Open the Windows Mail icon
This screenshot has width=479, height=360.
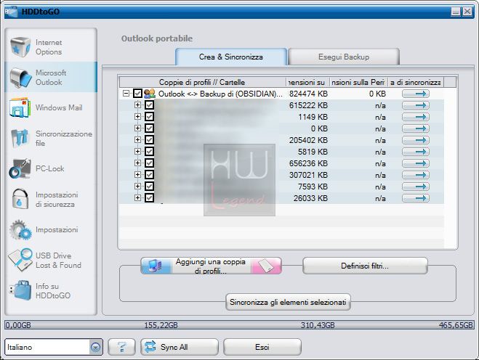click(20, 107)
